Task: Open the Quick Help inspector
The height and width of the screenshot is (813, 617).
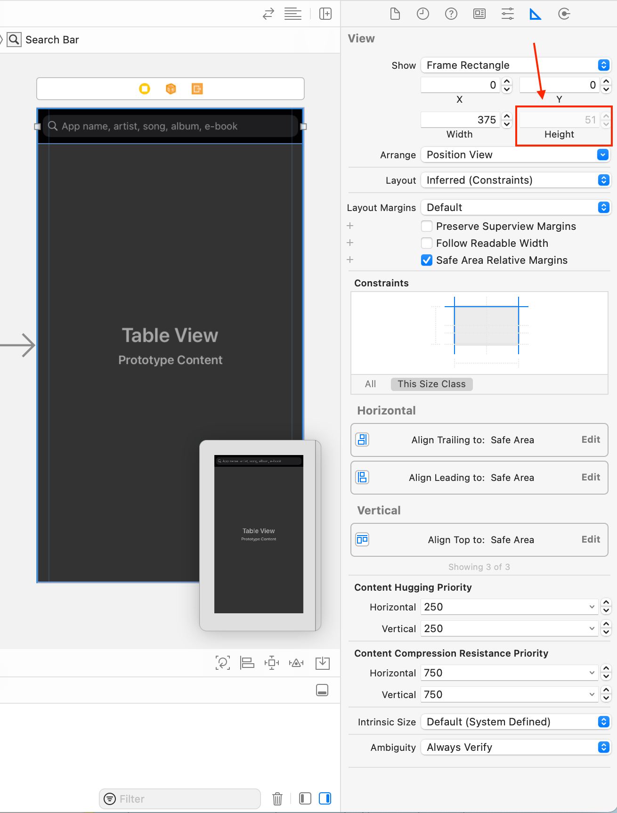Action: (451, 14)
